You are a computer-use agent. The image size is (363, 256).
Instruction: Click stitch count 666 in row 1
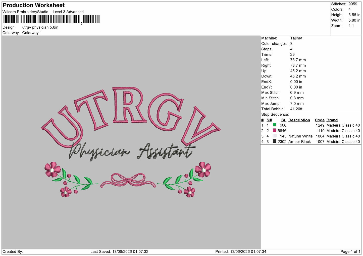click(x=283, y=125)
